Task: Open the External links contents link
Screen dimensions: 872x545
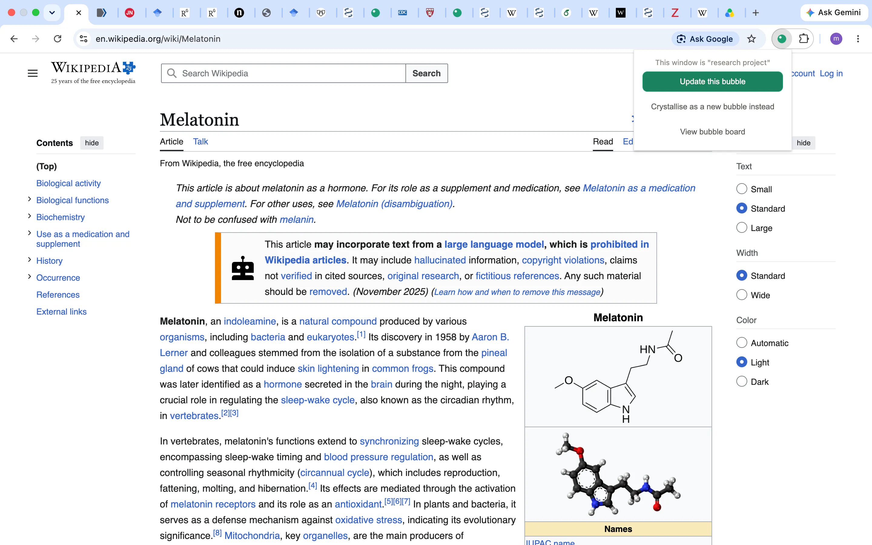Action: tap(62, 312)
